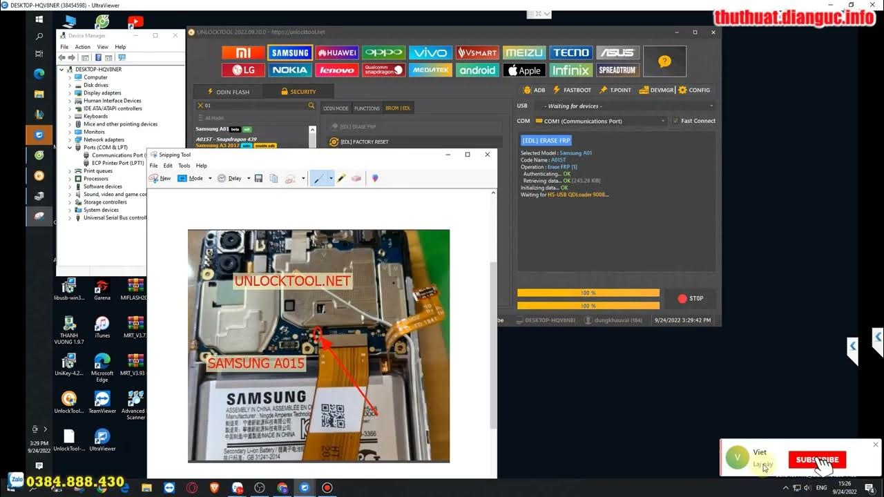Expand the Disk drives node
Viewport: 884px width, 497px height.
pyautogui.click(x=70, y=85)
